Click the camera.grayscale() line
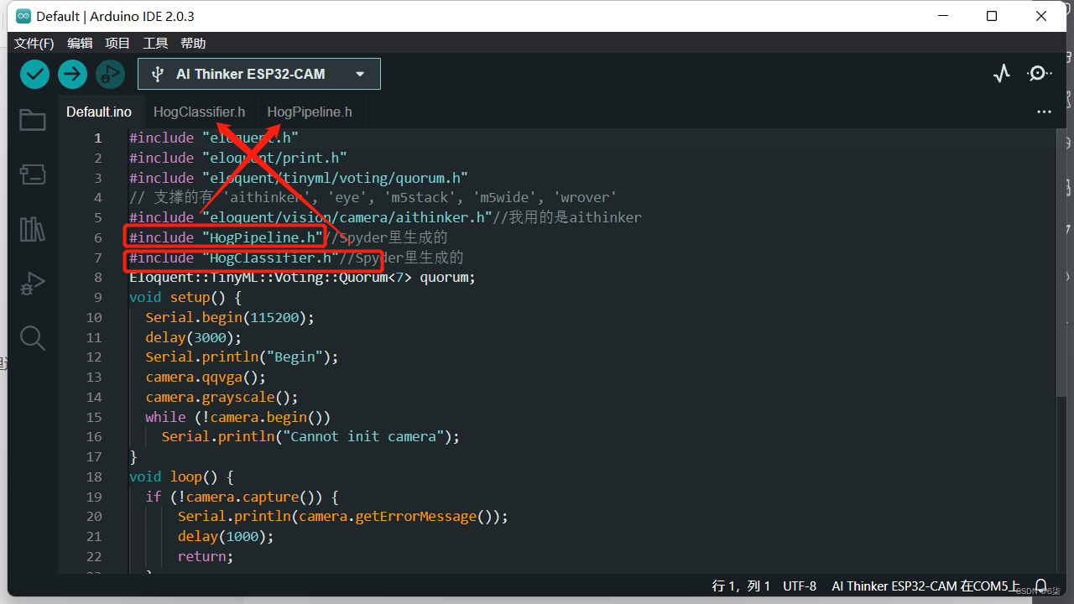The height and width of the screenshot is (604, 1074). [x=222, y=397]
